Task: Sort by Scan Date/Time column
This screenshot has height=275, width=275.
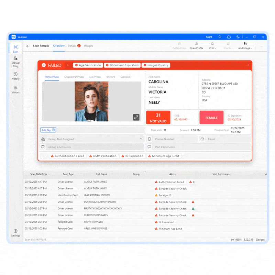Action: pyautogui.click(x=39, y=174)
